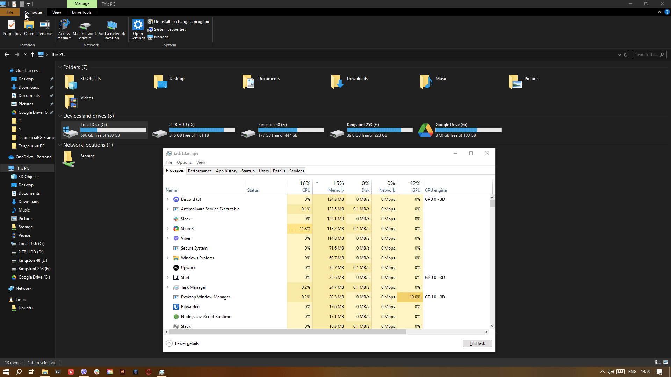Click the Task Manager horizontal scrollbar
The image size is (671, 377).
coord(288,332)
